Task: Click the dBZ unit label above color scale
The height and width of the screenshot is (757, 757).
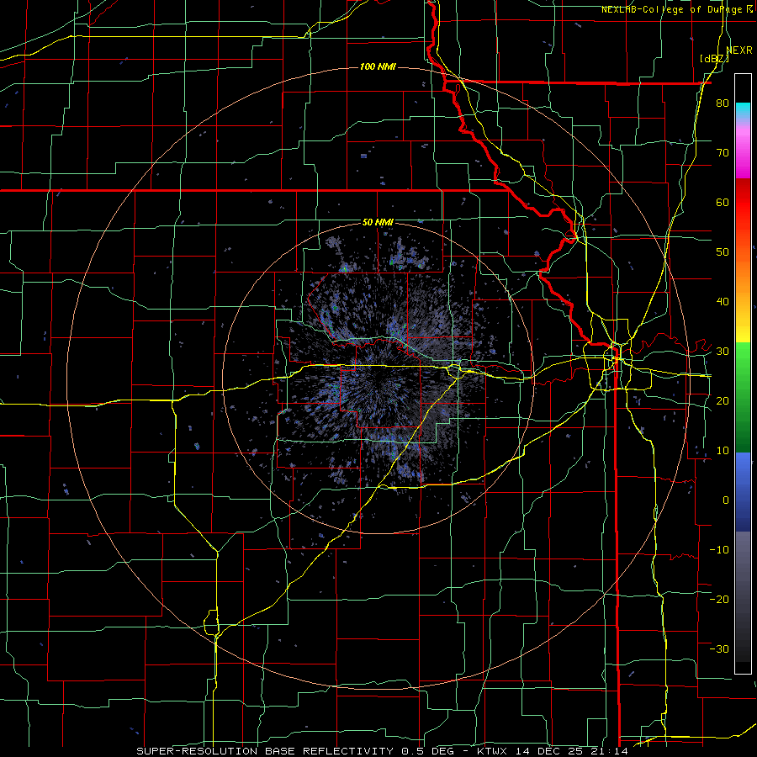Action: point(714,59)
